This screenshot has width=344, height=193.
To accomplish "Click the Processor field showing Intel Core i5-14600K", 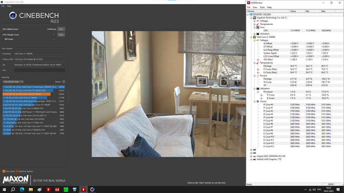I will [x=40, y=54].
